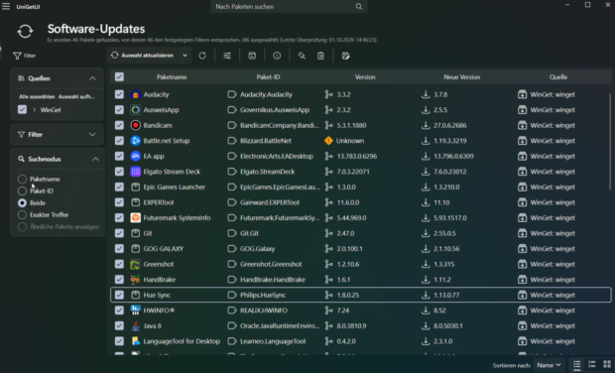615x373 pixels.
Task: Switch to detailed list view icon
Action: pos(592,365)
